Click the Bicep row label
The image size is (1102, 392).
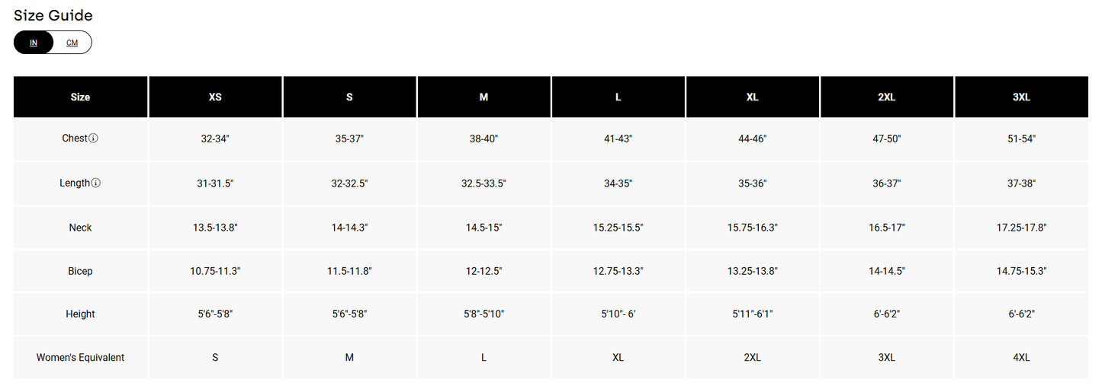pyautogui.click(x=80, y=271)
